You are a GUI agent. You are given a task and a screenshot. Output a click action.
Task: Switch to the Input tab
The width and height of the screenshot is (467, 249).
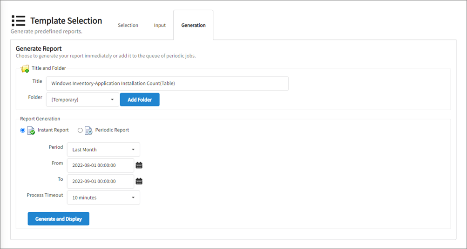click(160, 26)
